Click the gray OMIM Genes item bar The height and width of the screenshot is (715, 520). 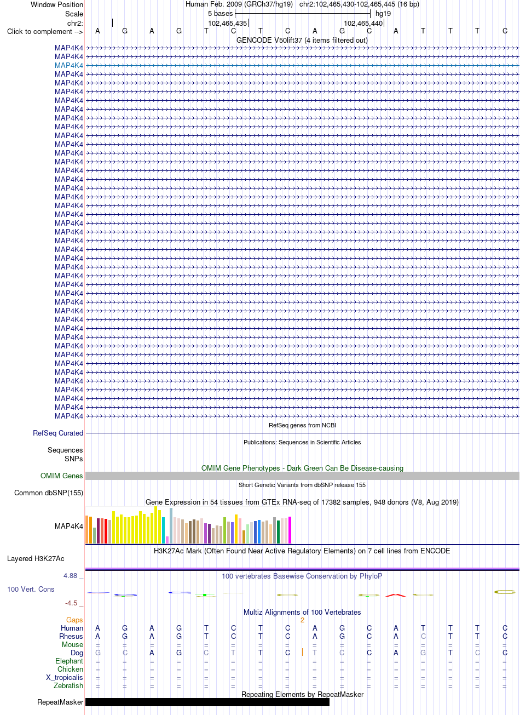(302, 476)
